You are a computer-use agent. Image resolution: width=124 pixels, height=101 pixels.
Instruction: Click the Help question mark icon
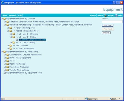(116, 16)
